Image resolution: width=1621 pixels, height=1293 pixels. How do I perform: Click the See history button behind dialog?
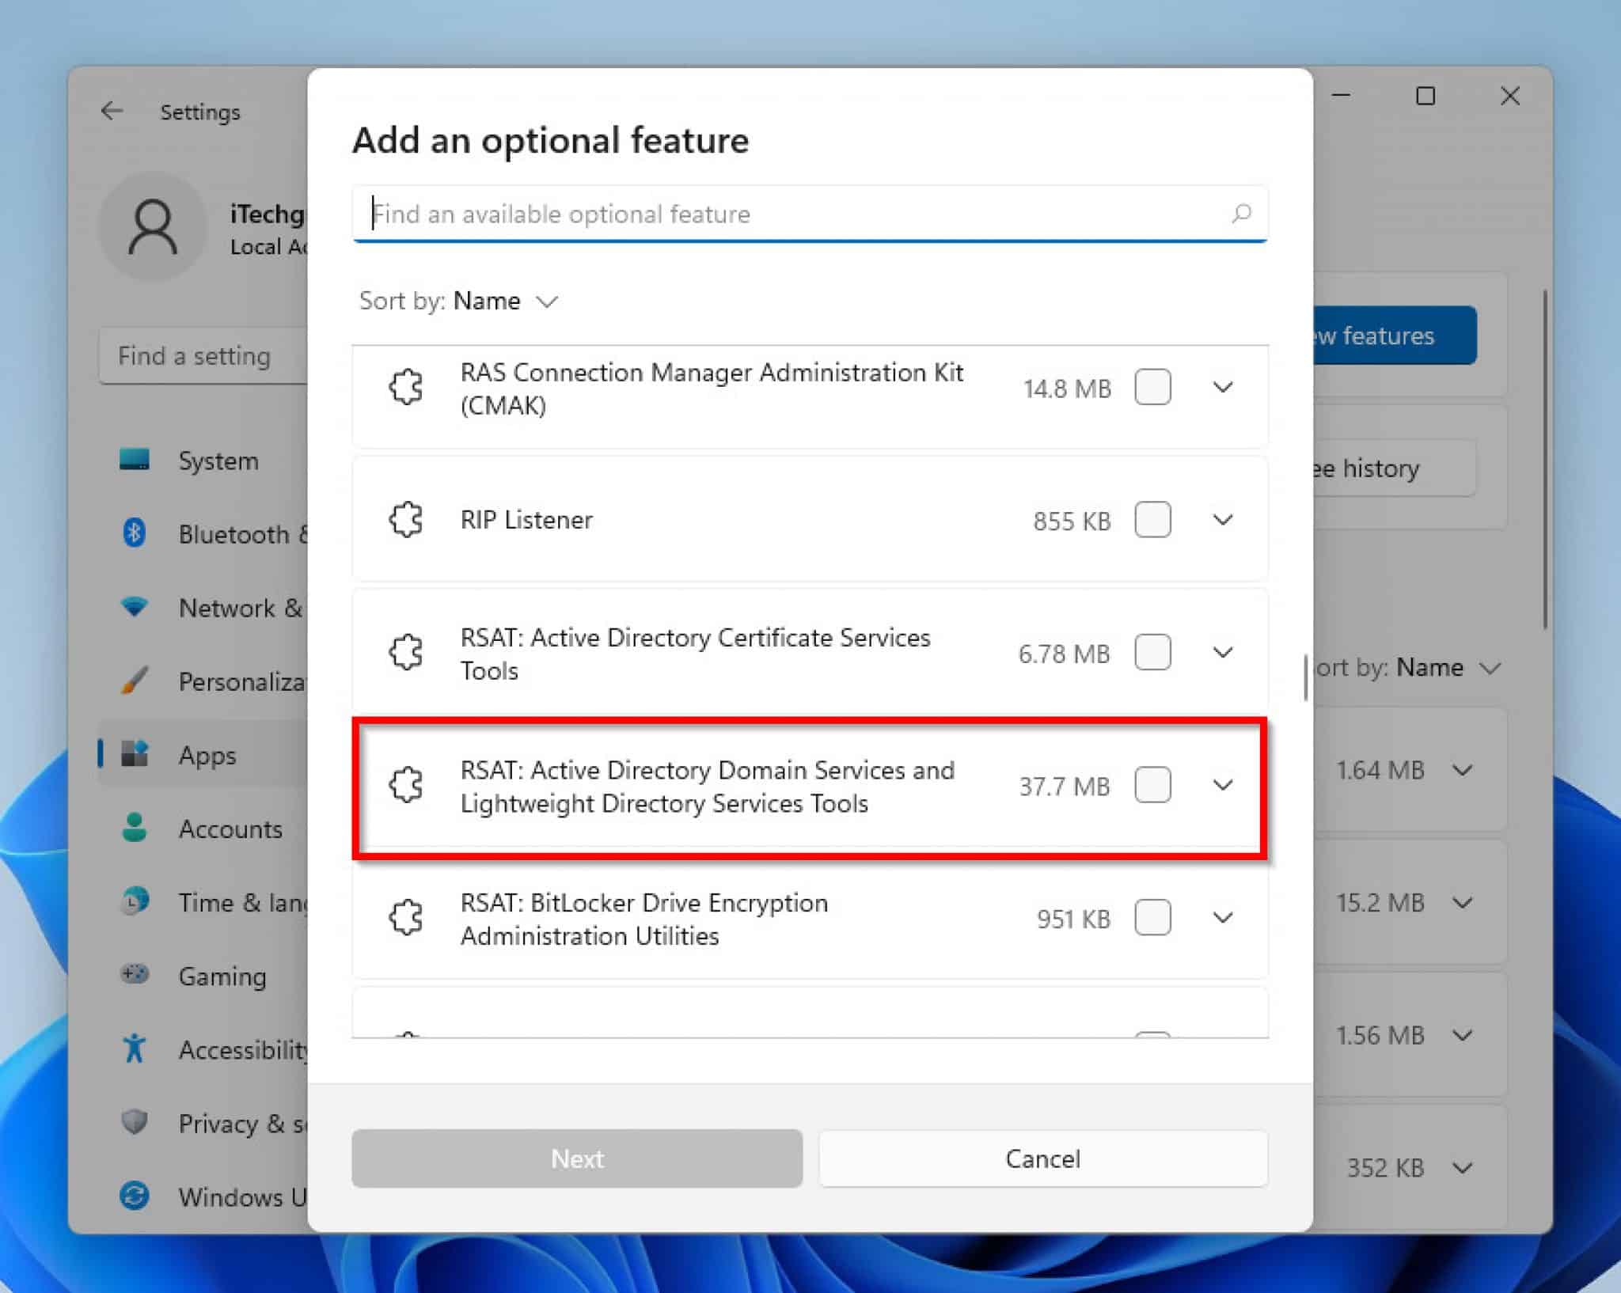click(1395, 468)
